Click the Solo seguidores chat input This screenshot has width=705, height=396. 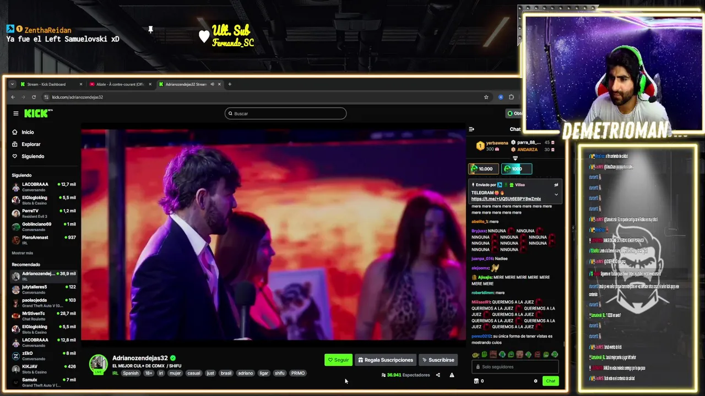[515, 367]
